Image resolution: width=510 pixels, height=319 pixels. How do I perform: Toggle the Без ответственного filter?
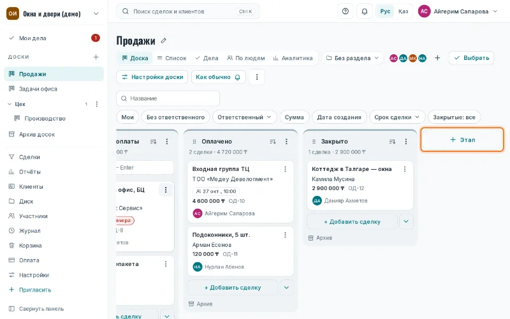(176, 117)
